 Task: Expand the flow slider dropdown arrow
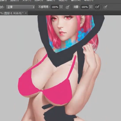[x=91, y=7]
